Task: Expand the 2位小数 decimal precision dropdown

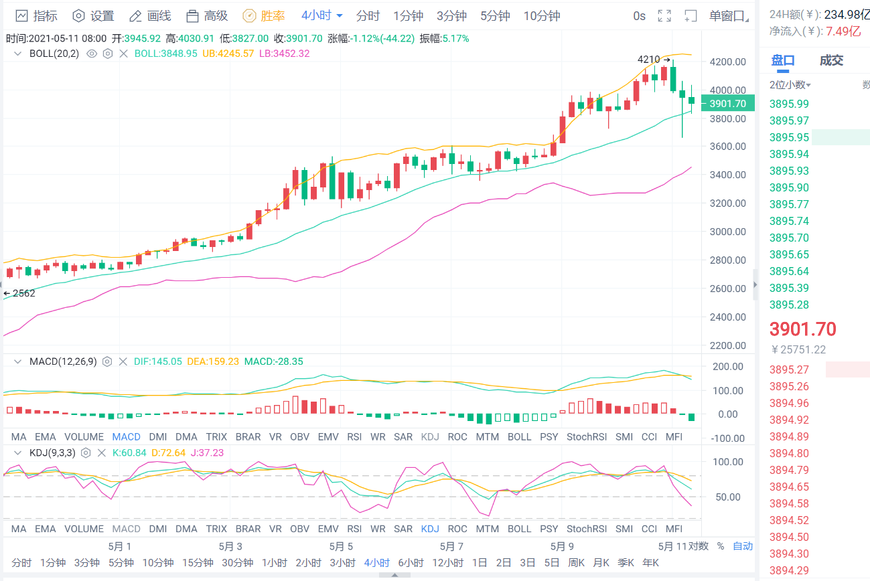Action: 790,85
